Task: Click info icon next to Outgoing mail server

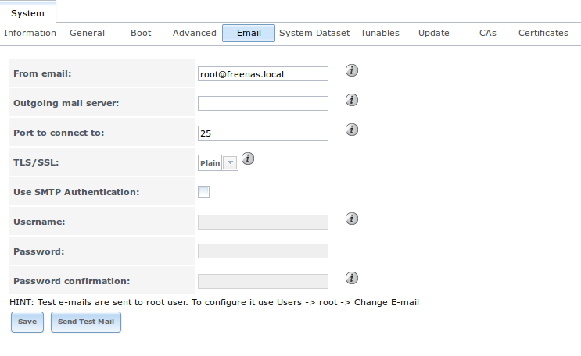Action: 352,100
